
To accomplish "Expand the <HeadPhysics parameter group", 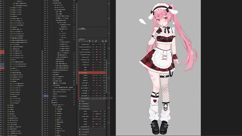I will point(80,104).
